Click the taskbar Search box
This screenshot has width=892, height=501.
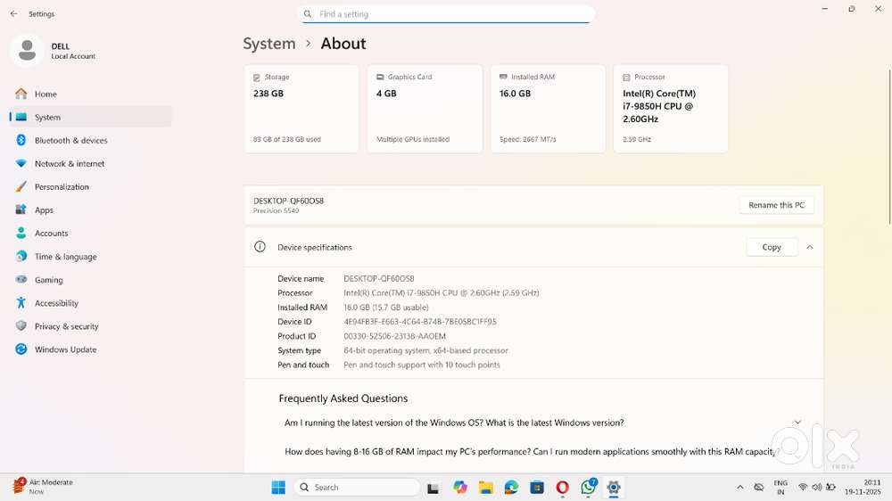[357, 488]
